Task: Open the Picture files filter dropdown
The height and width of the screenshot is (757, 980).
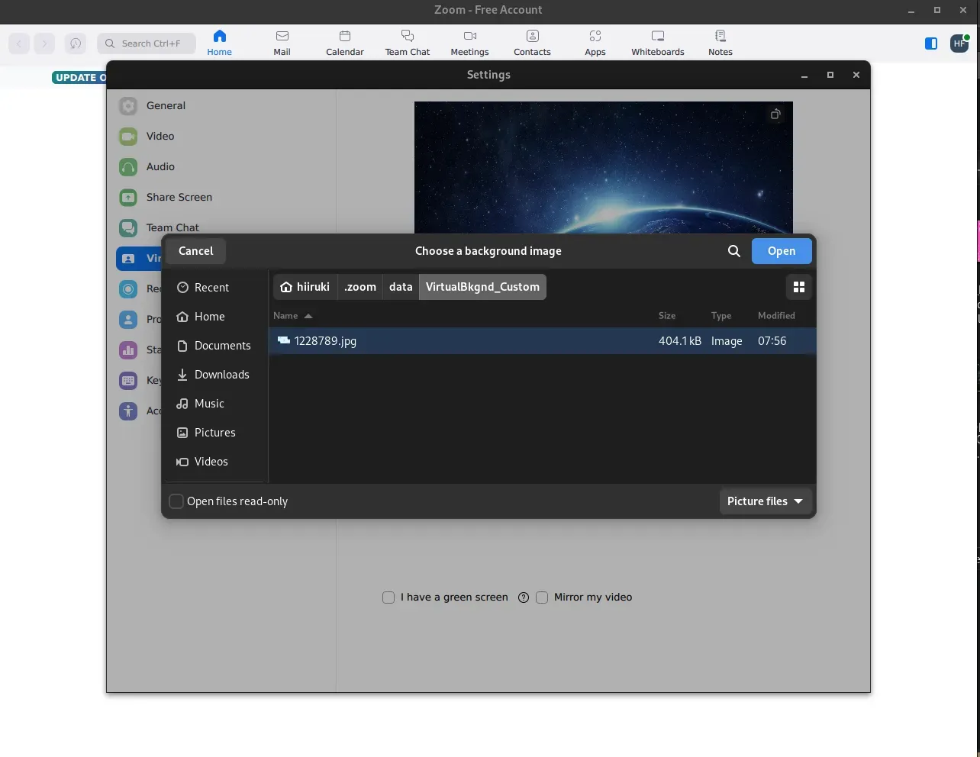Action: (x=765, y=501)
